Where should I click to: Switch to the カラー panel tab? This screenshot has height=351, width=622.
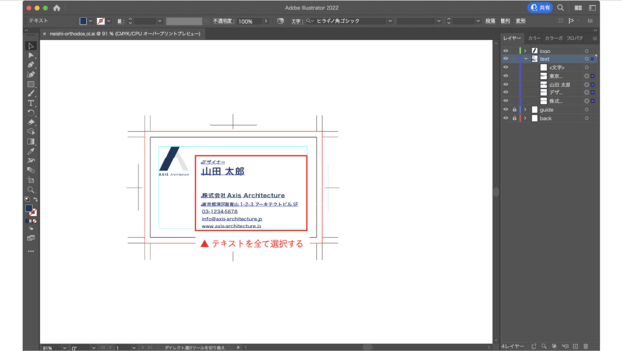[535, 38]
